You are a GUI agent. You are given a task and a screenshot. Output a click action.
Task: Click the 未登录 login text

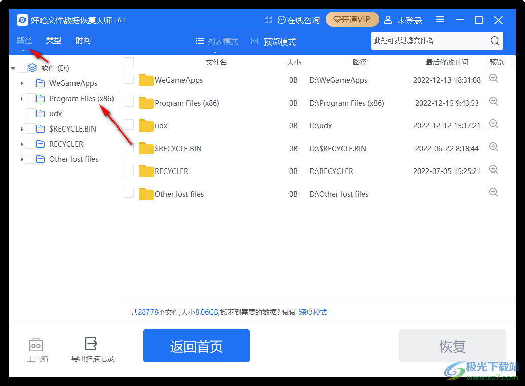click(x=409, y=20)
